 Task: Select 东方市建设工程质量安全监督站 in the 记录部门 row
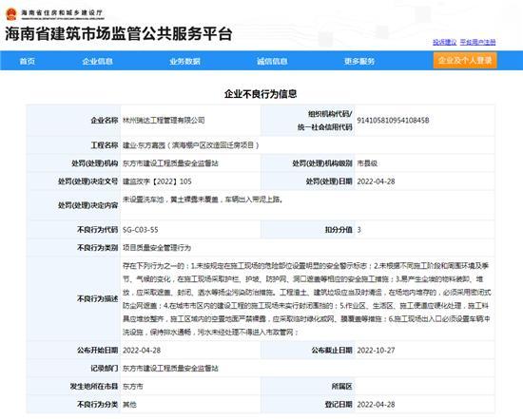click(170, 369)
